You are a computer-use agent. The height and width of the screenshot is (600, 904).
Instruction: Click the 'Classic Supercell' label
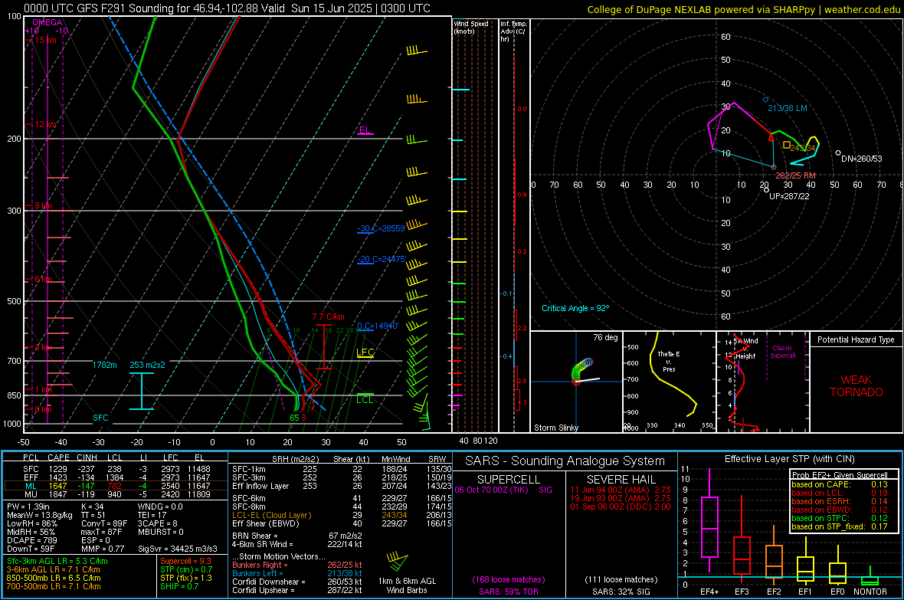tap(783, 352)
